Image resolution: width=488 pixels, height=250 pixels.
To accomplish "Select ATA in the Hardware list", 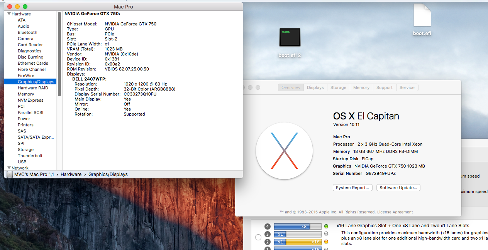I will point(22,20).
